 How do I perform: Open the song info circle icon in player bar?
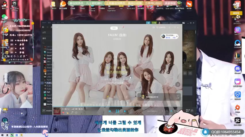(76, 113)
